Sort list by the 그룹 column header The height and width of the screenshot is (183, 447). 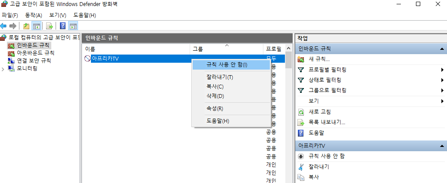coord(227,49)
